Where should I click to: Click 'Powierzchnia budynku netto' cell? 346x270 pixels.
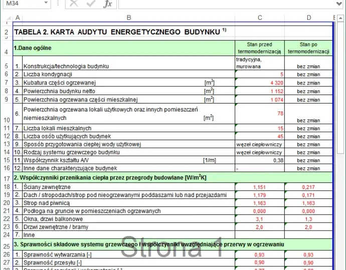(x=129, y=91)
